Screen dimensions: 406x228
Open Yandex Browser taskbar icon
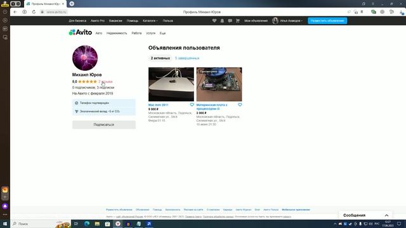tap(118, 224)
